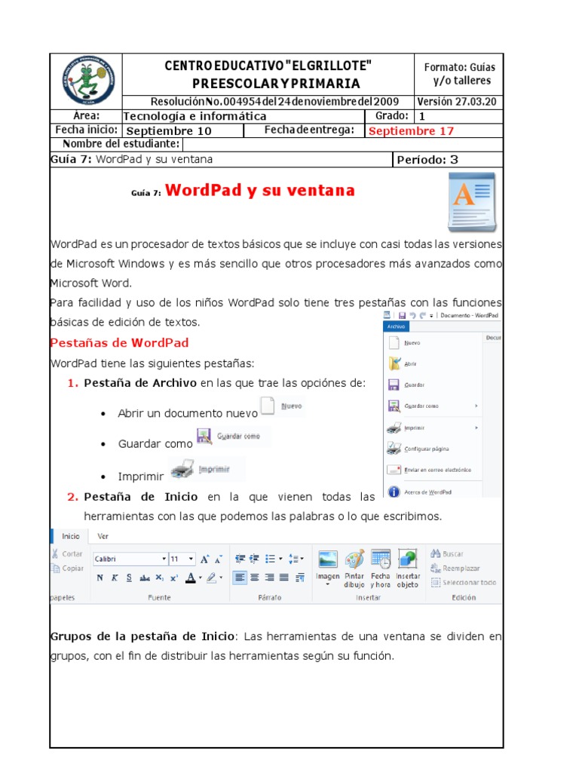Click Guardar como icon beside the bullet
579x772 pixels.
pyautogui.click(x=204, y=437)
